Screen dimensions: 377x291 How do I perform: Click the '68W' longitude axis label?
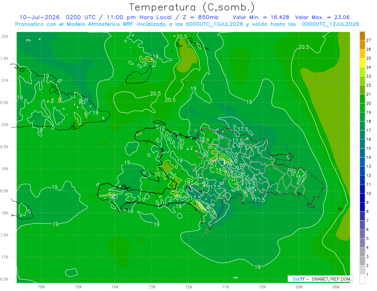336,287
